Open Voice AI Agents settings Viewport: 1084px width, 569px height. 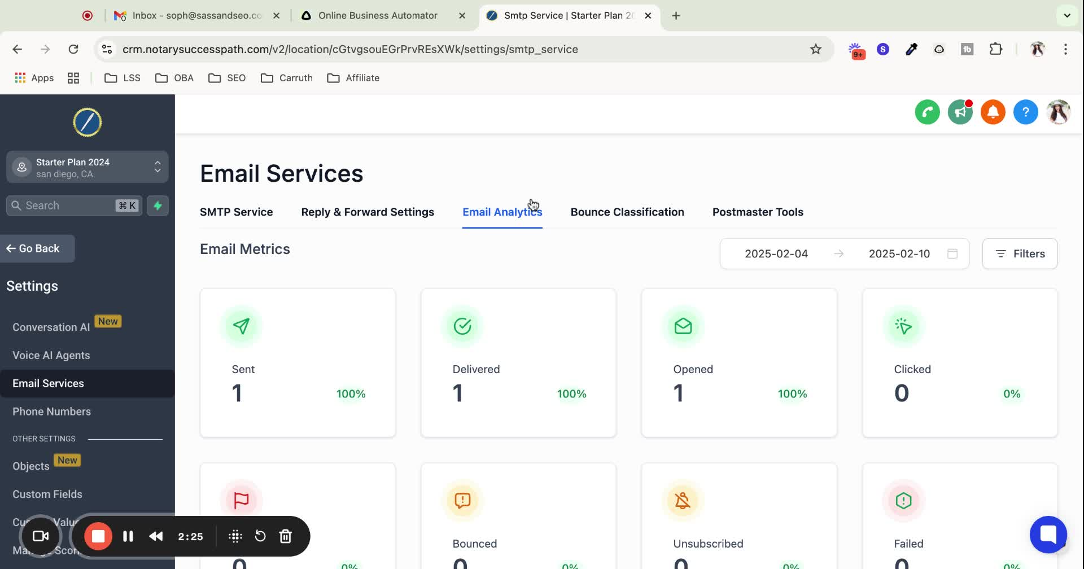pos(51,355)
